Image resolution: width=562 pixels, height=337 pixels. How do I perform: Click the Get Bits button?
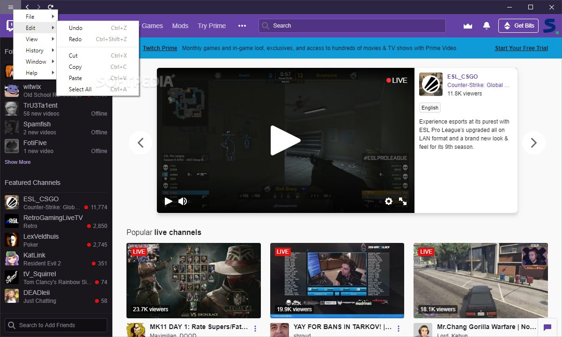pyautogui.click(x=518, y=26)
